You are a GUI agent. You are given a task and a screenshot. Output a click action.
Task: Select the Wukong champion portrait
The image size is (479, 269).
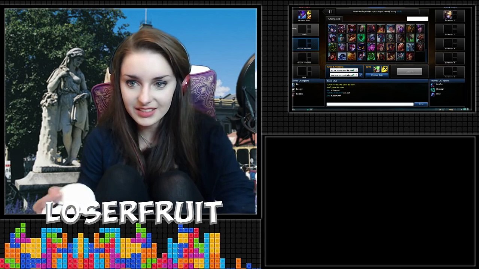(332, 56)
